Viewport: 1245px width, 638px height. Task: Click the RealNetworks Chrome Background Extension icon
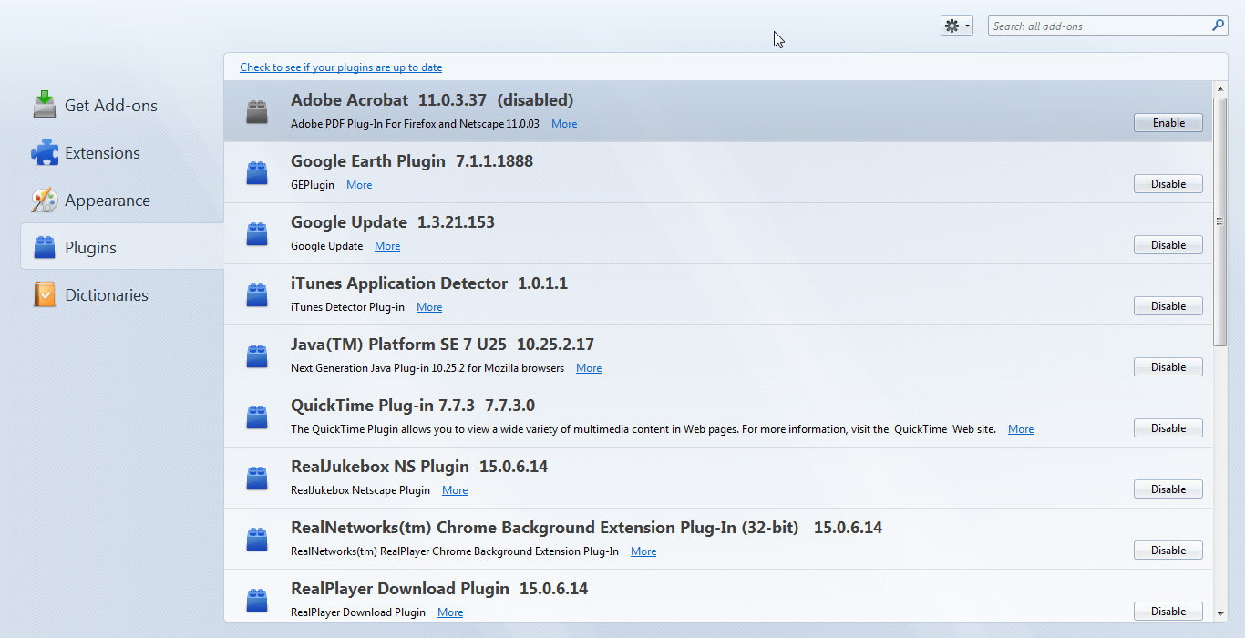click(257, 539)
